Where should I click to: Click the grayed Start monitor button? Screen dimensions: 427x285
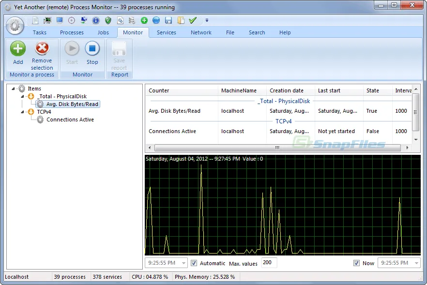(x=72, y=54)
